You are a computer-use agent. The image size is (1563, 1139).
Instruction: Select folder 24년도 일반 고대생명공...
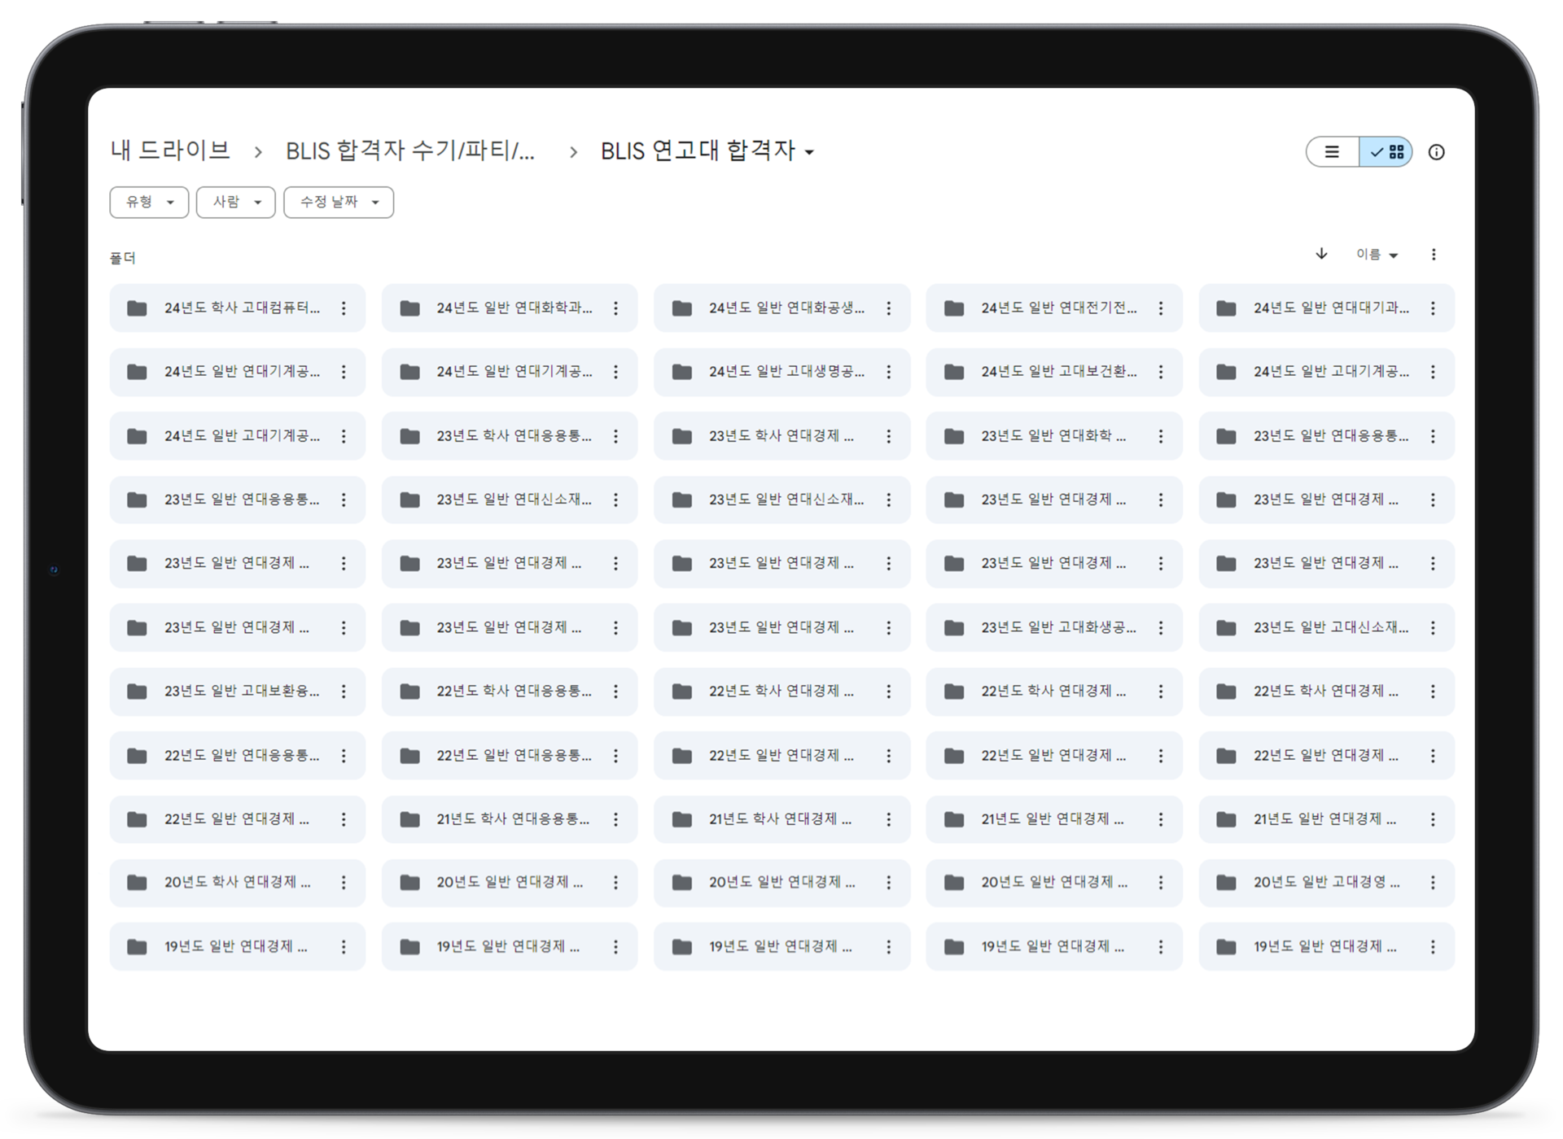[782, 372]
